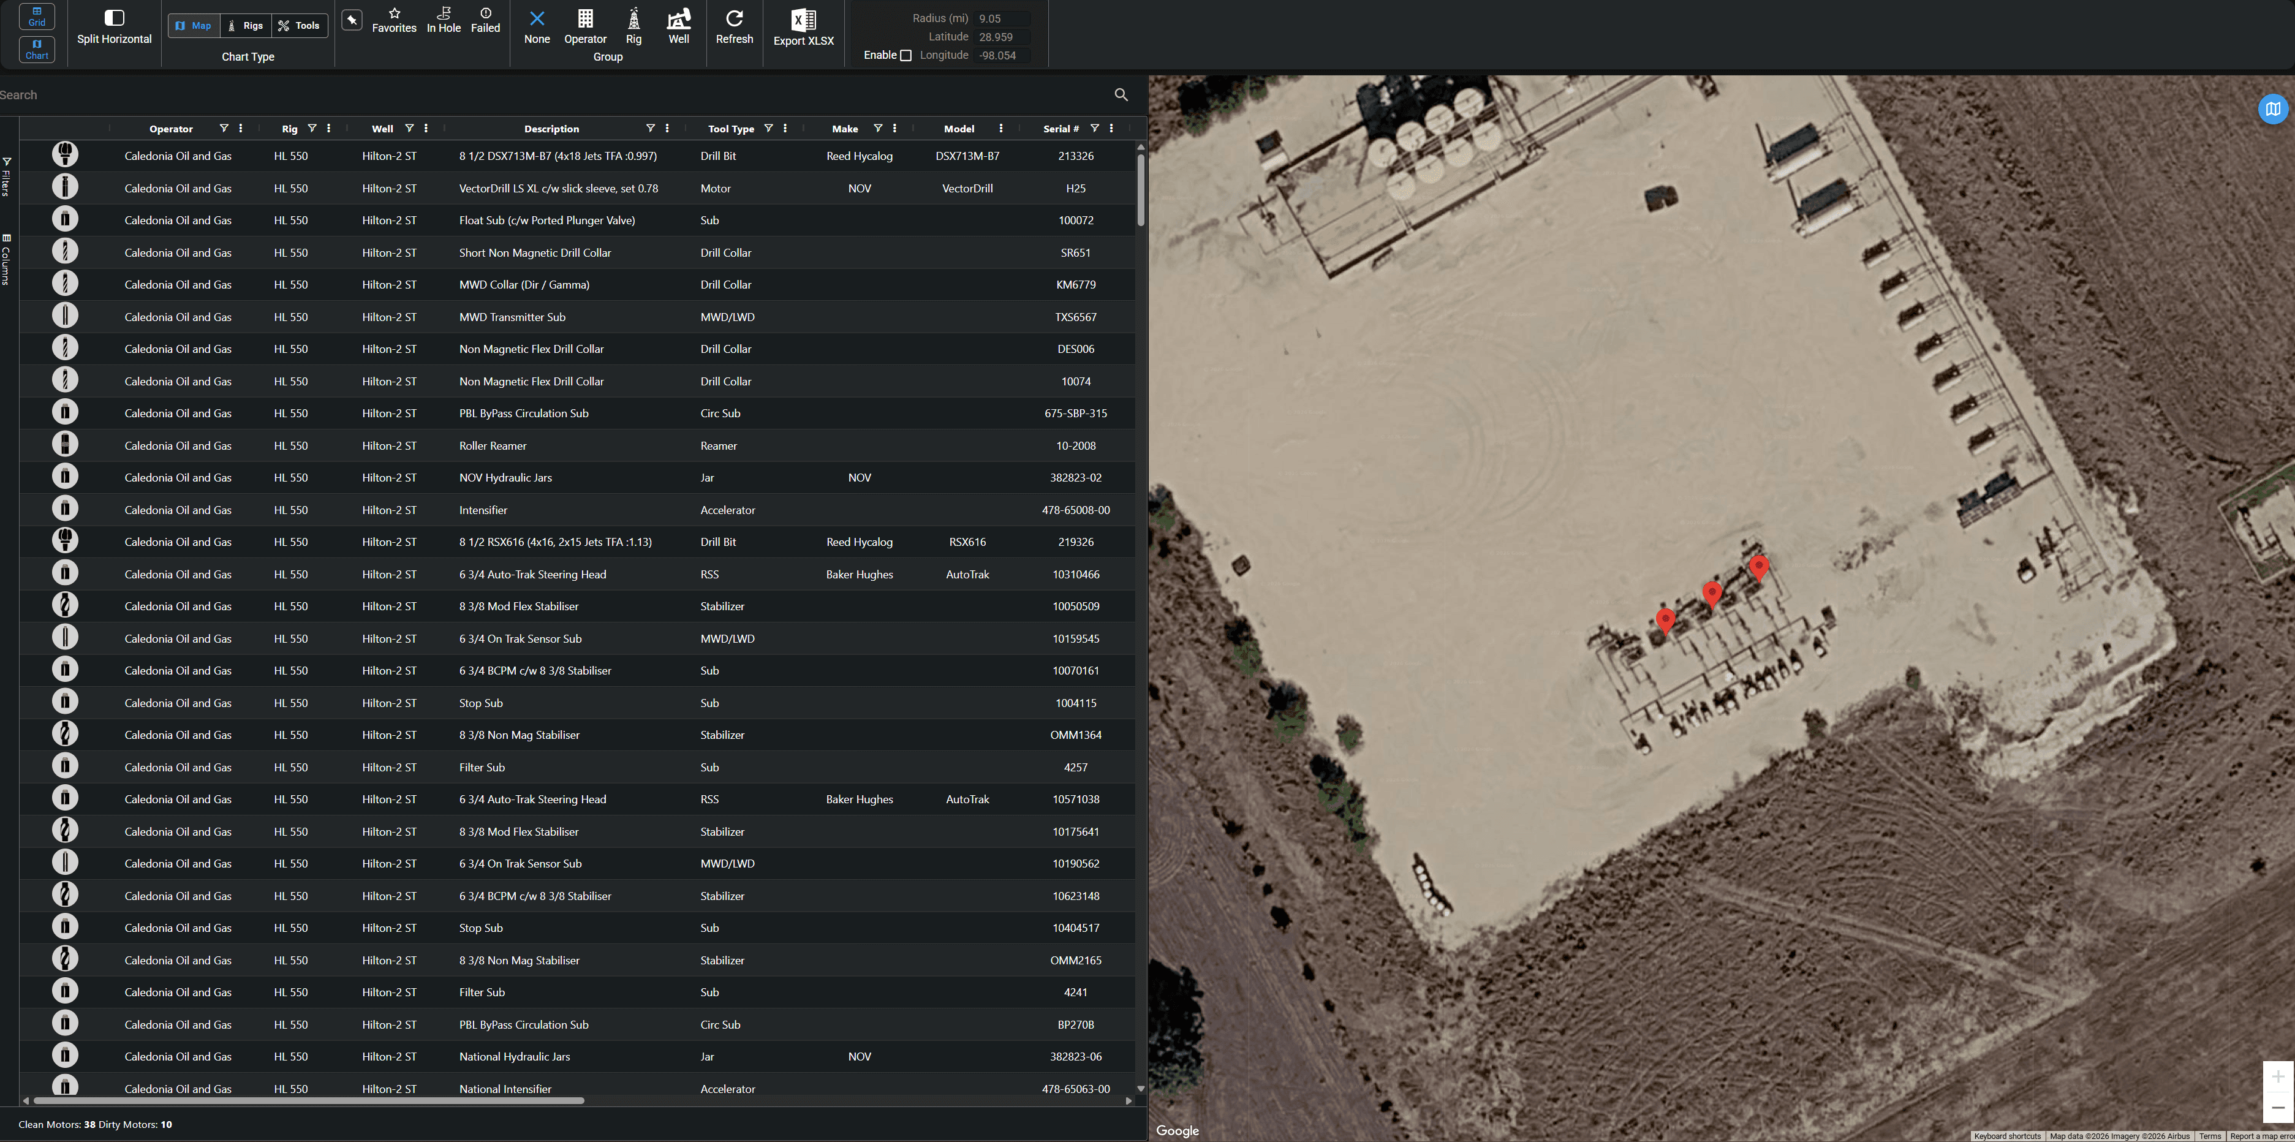
Task: Toggle the Failed tools filter
Action: coord(486,13)
